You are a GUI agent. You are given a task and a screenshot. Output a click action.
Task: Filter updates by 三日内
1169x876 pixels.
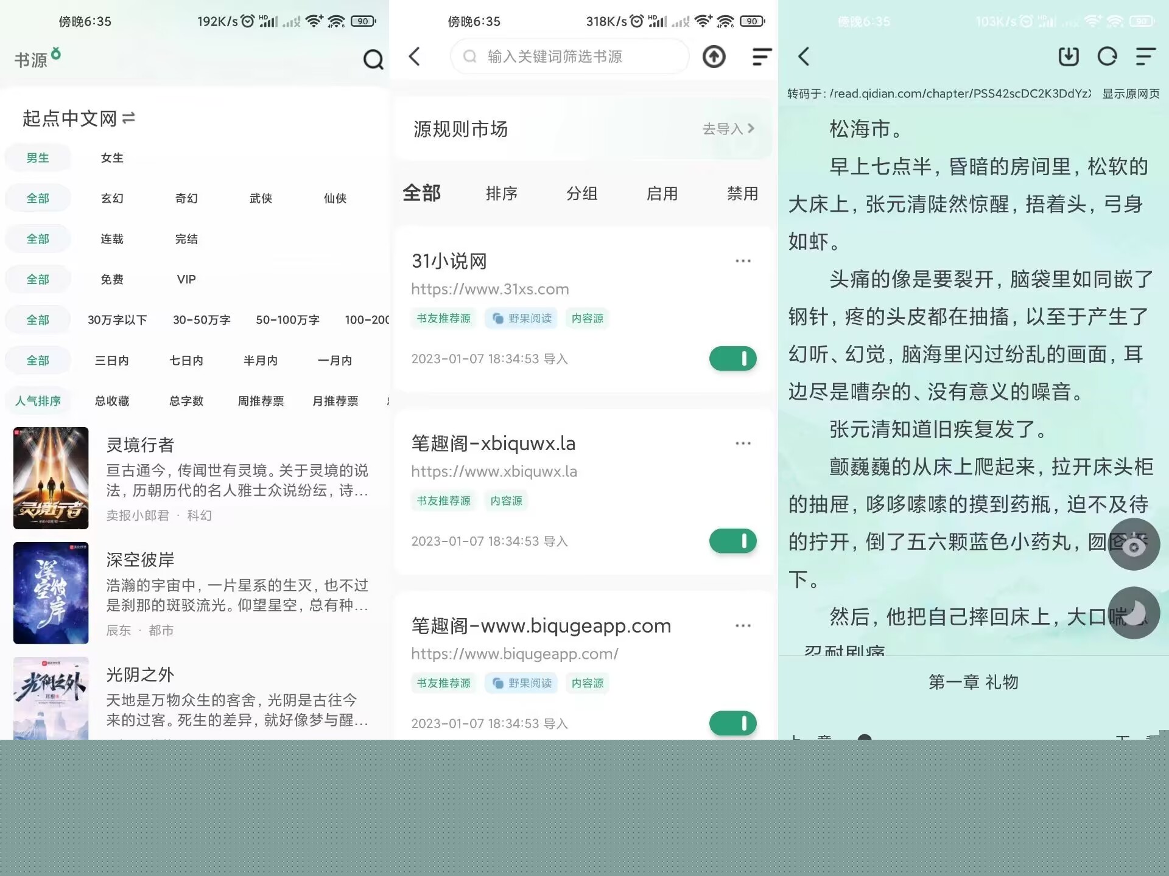click(112, 361)
